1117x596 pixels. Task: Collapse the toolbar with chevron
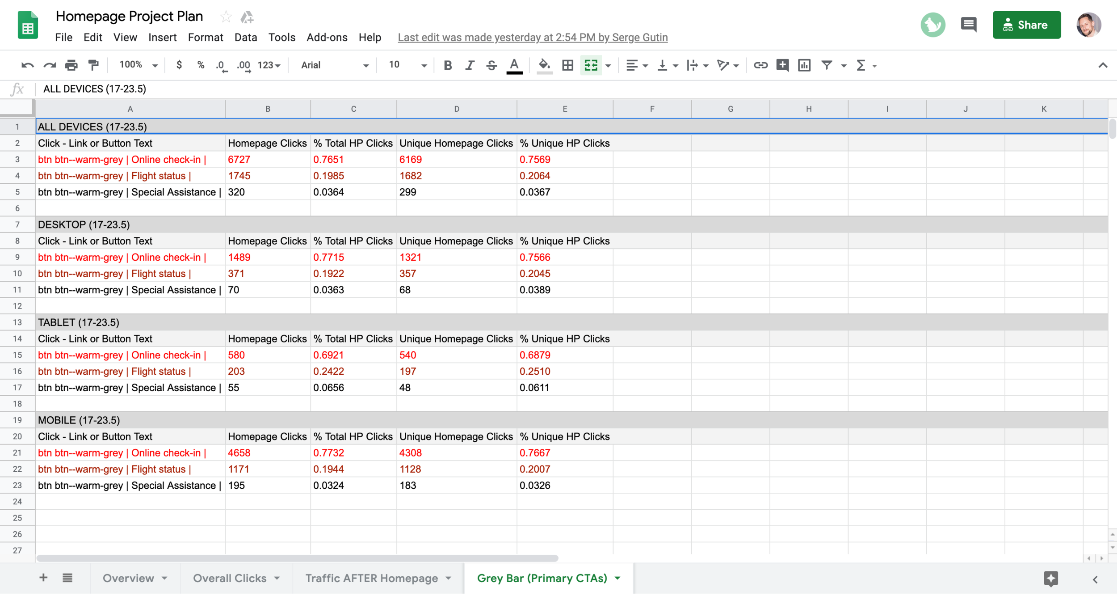click(x=1103, y=65)
